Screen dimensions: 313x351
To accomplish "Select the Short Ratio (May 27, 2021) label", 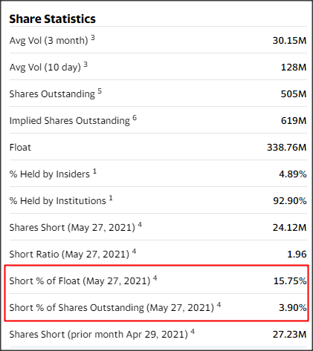I will (69, 255).
